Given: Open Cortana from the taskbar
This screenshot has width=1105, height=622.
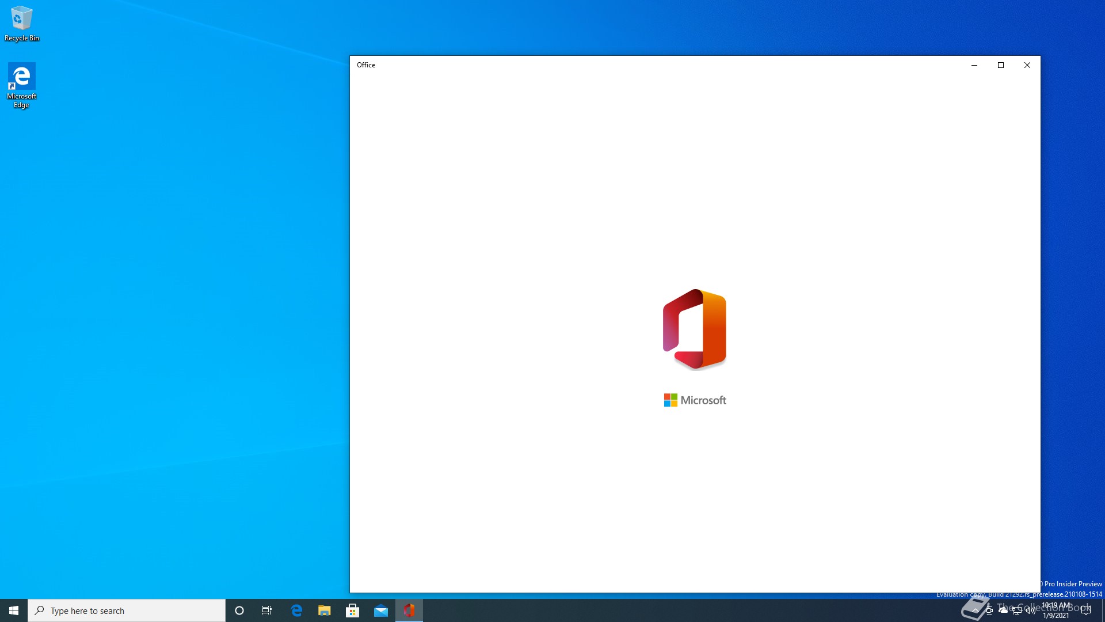Looking at the screenshot, I should [239, 610].
